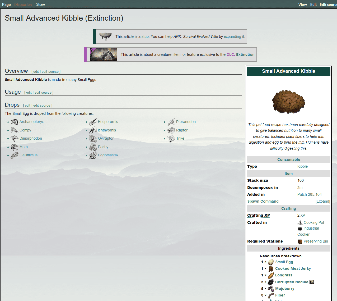Click the Moth creature icon

(14, 147)
